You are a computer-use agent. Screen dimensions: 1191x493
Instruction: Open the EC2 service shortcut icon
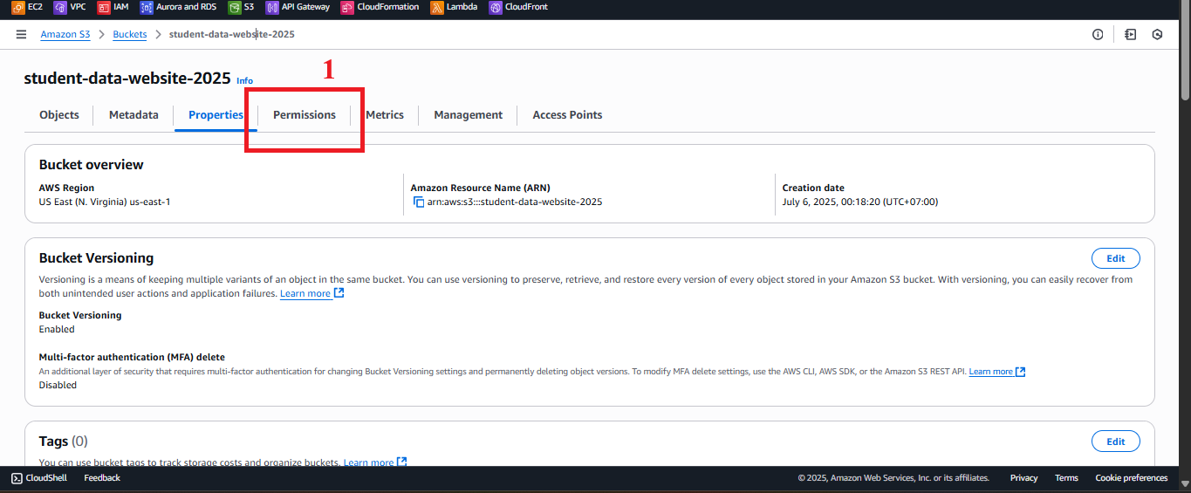[17, 7]
